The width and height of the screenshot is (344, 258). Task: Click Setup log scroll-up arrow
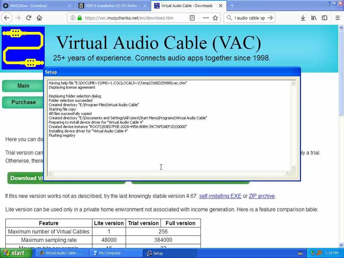[x=293, y=83]
